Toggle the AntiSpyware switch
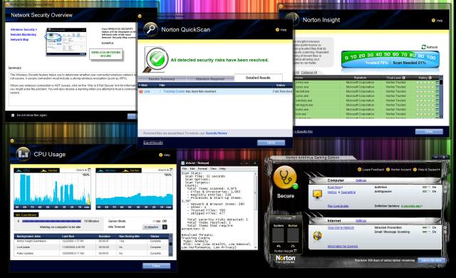 click(426, 192)
